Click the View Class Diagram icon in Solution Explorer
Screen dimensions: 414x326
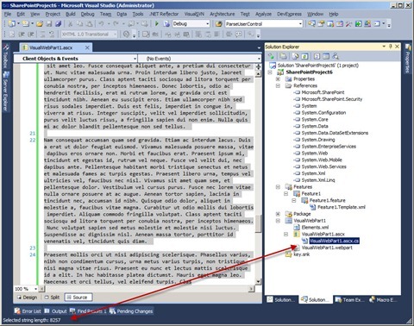(336, 56)
